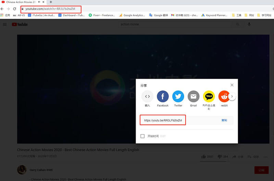Viewport: 274px width, 181px height.
Task: Choose the Email share icon
Action: point(194,96)
